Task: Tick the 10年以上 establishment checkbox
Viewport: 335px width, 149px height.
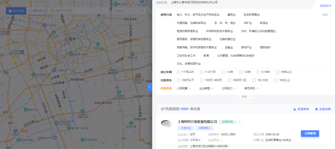Action: 278,72
